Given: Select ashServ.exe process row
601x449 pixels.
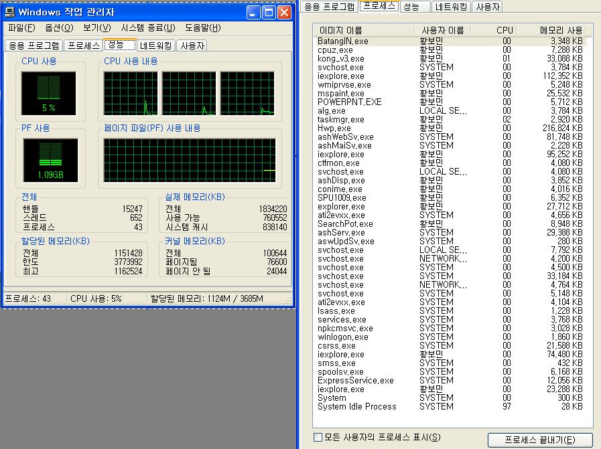Looking at the screenshot, I should click(x=451, y=233).
